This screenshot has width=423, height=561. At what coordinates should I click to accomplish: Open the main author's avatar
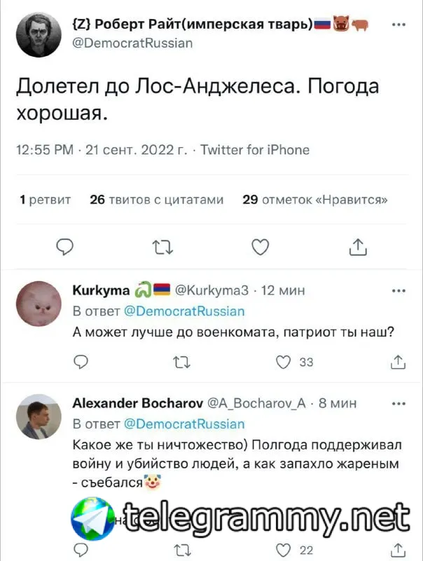click(39, 34)
